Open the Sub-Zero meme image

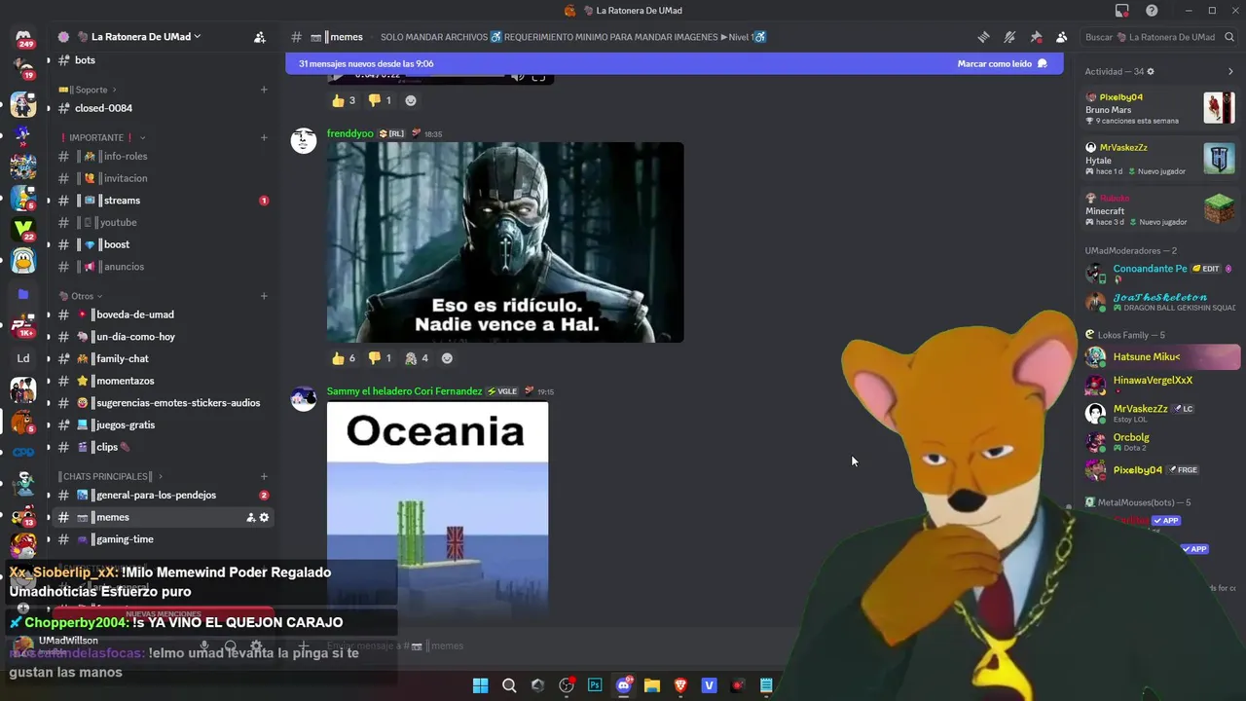click(505, 242)
